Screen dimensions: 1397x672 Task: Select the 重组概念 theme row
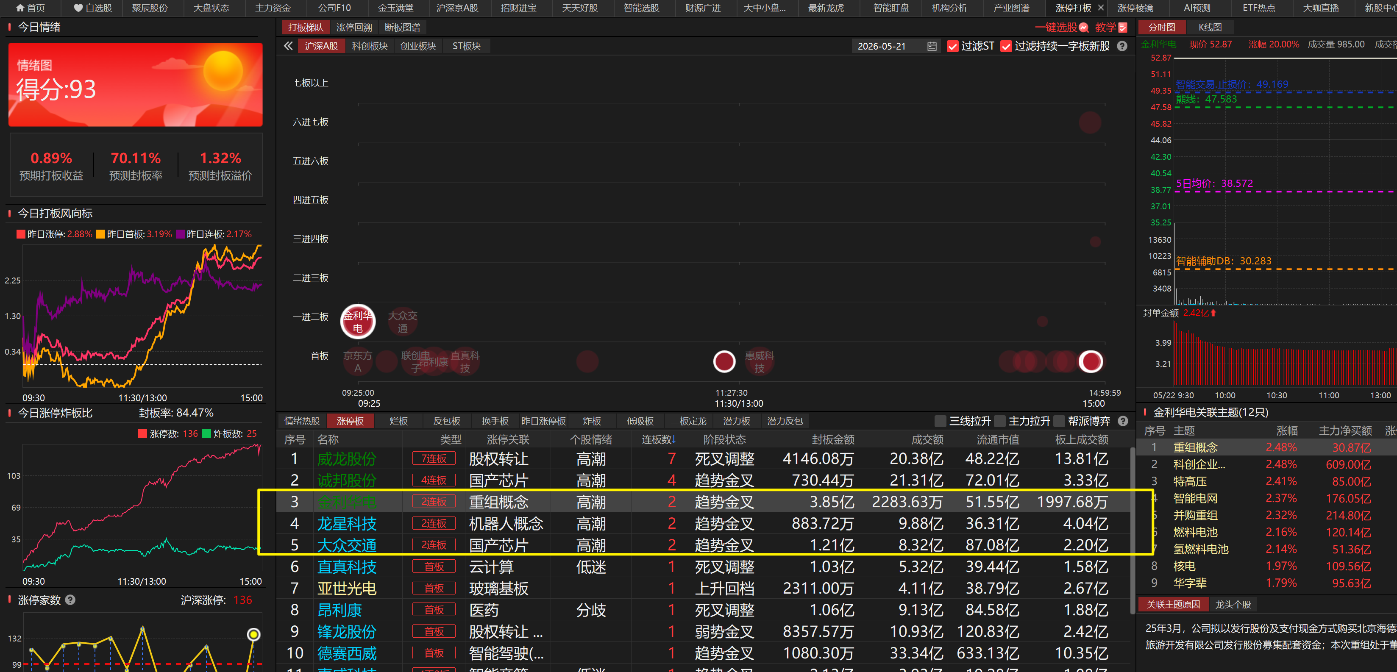click(1267, 447)
